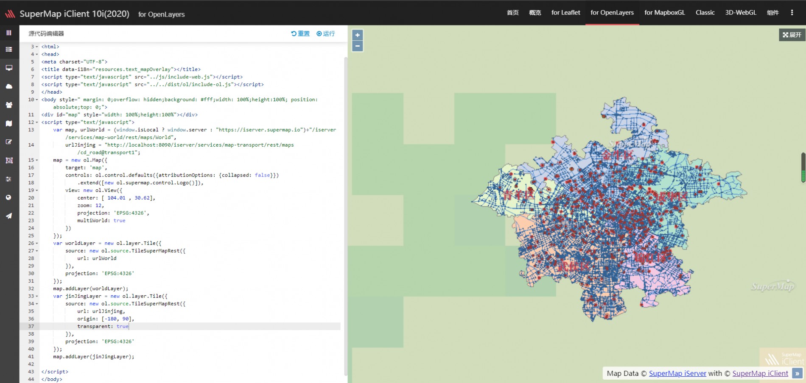Zoom in on the map
Viewport: 806px width, 383px height.
(358, 35)
